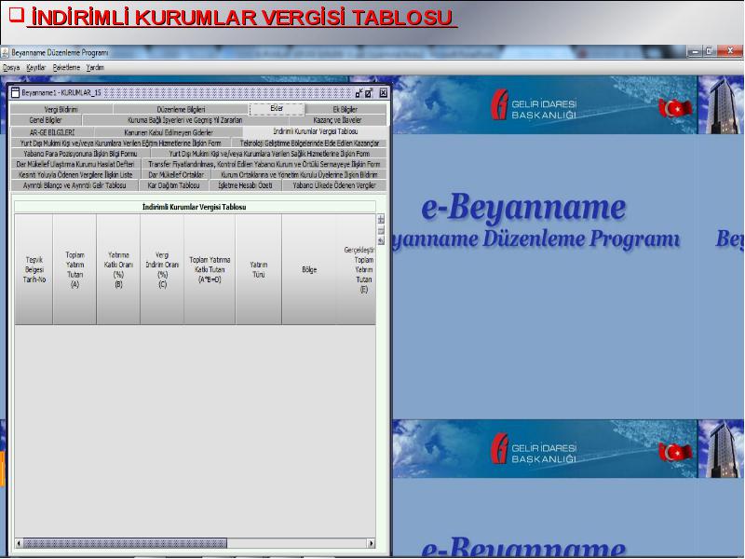Click the Java icon in the Beyanname Düzenleme Programı title bar
745x559 pixels.
(x=5, y=52)
